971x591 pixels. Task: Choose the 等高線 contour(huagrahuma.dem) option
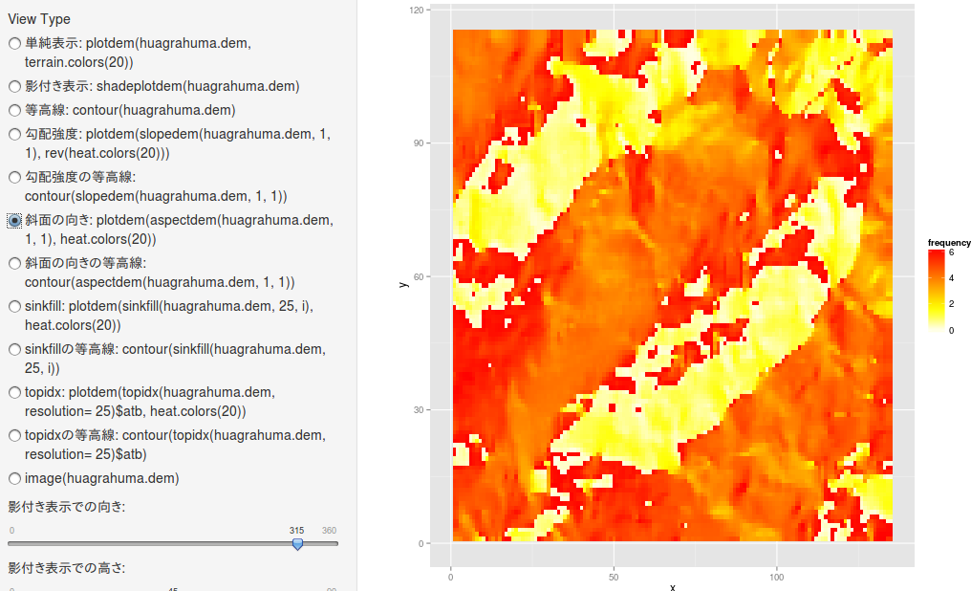click(x=14, y=110)
